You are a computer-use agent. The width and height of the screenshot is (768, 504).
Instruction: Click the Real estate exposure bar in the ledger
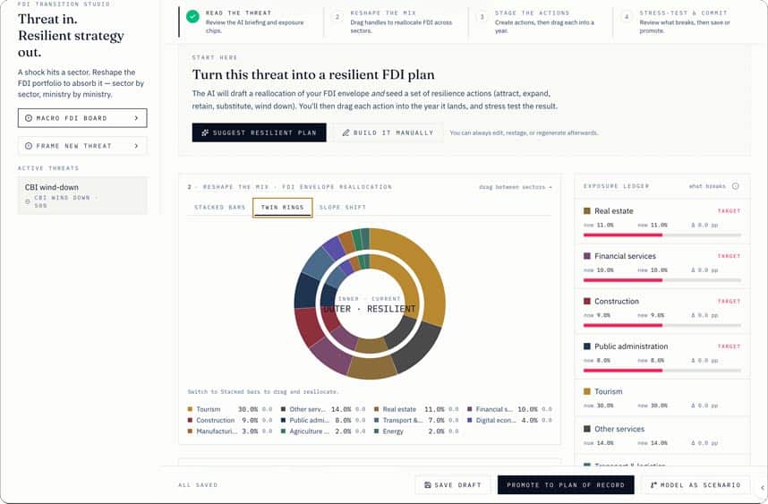662,235
